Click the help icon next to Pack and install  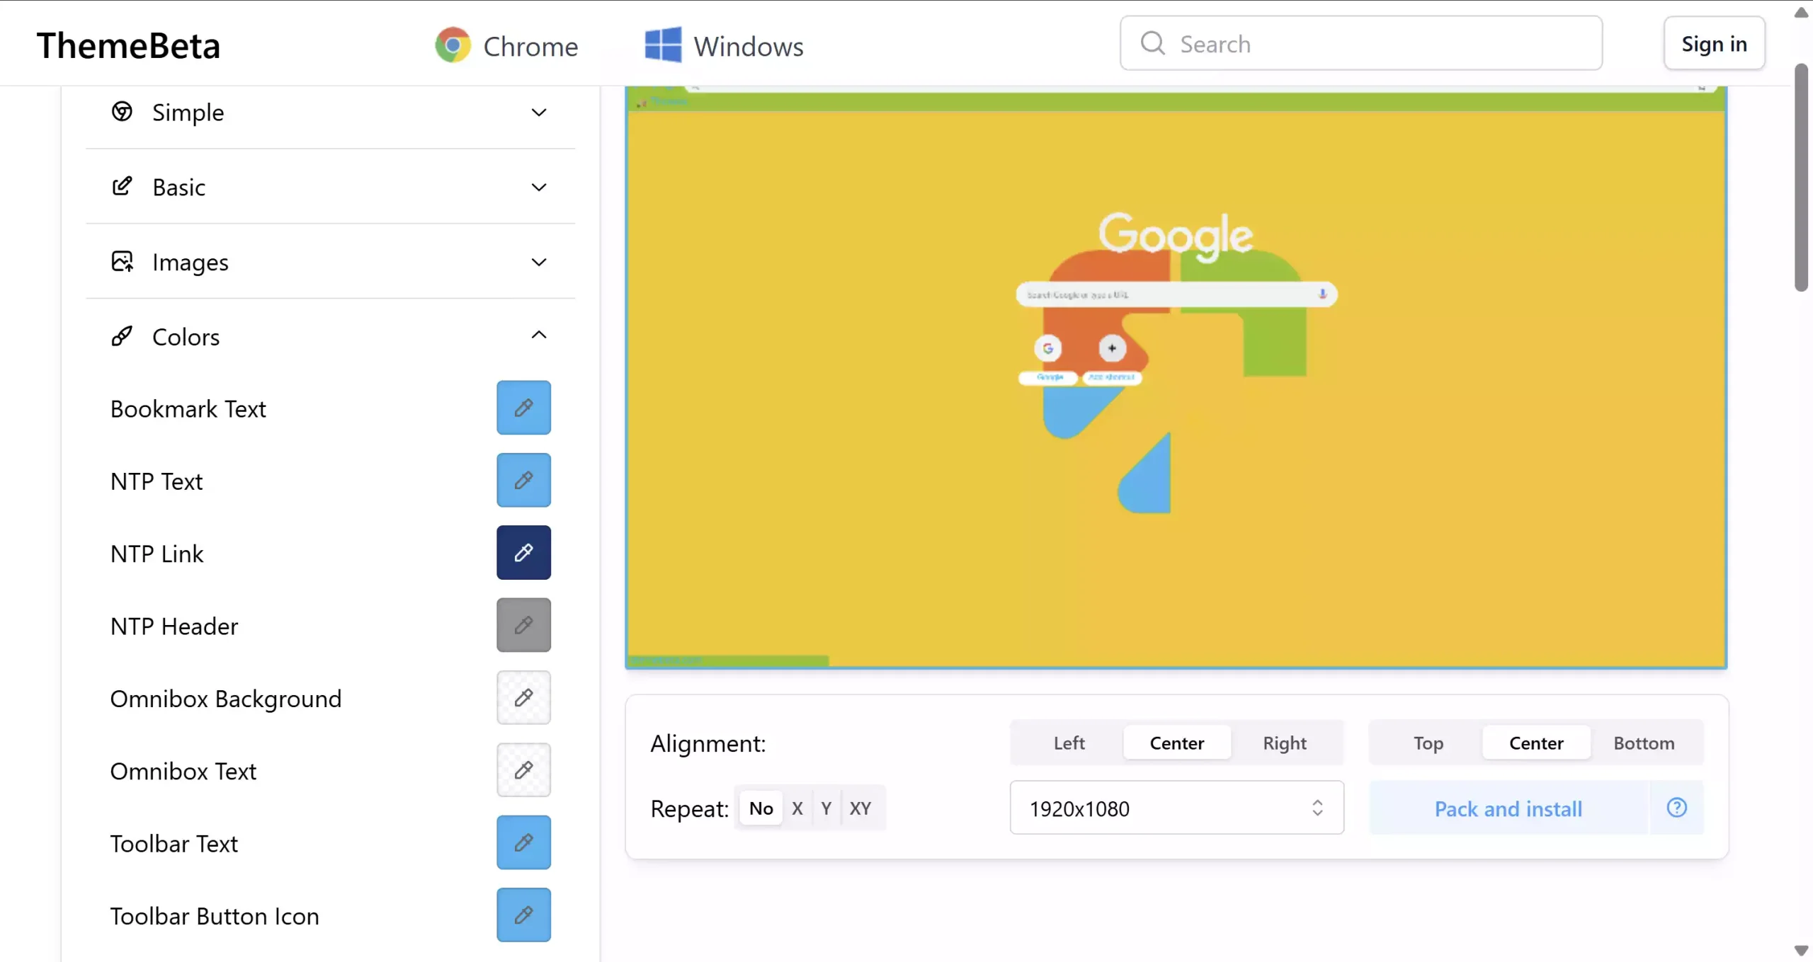click(x=1676, y=808)
